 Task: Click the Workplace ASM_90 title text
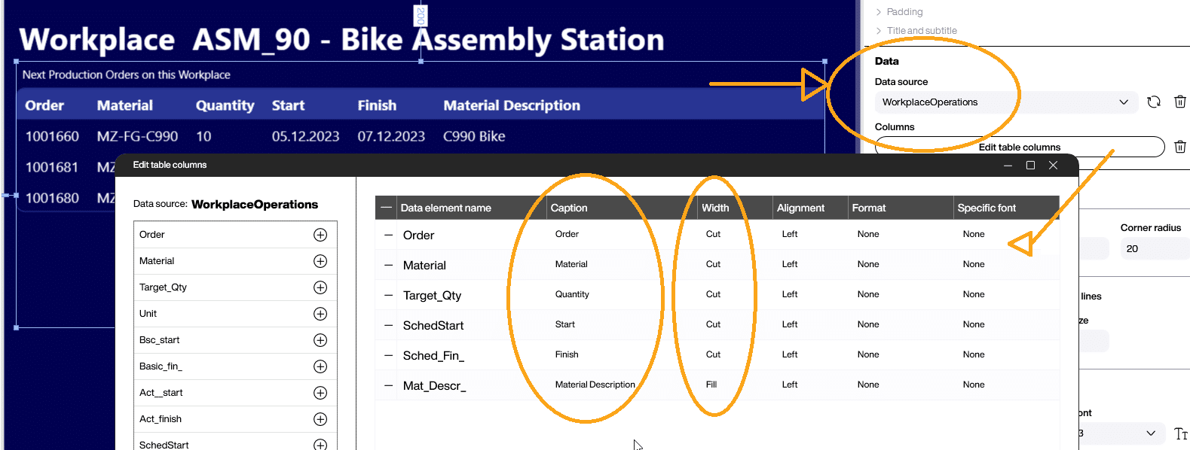(341, 40)
